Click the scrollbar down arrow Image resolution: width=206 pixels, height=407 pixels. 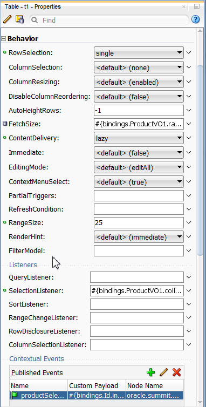pyautogui.click(x=200, y=403)
